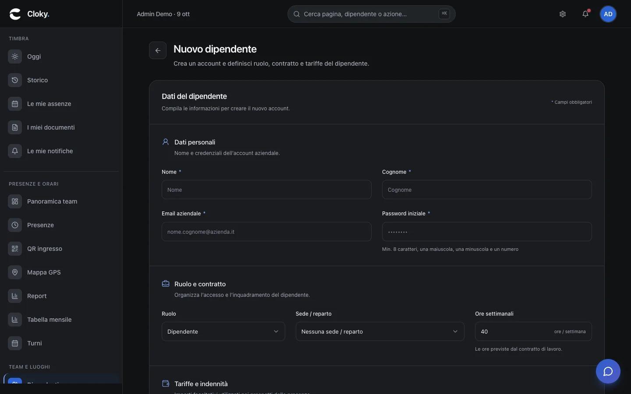Open Presenze clock icon

(15, 225)
